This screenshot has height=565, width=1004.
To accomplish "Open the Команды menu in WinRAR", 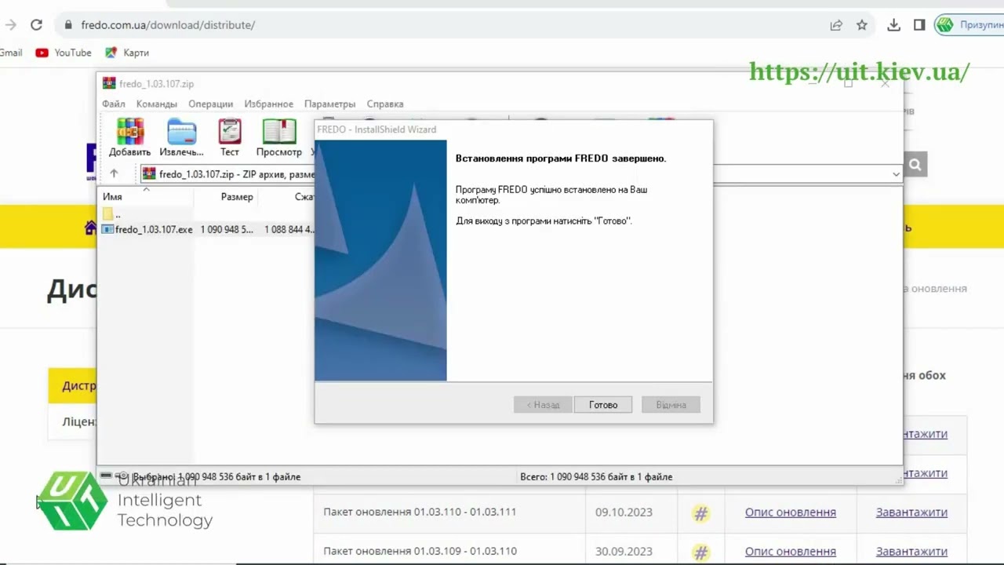I will (x=157, y=104).
